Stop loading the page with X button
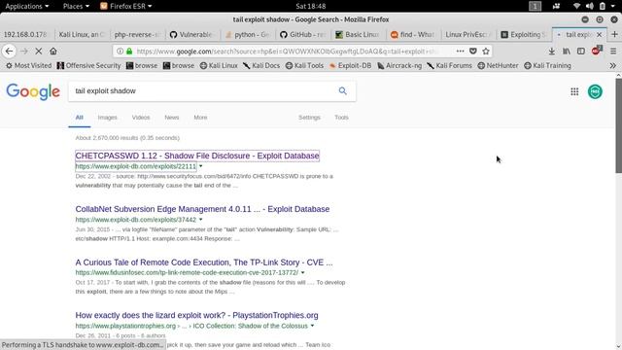 coord(39,52)
